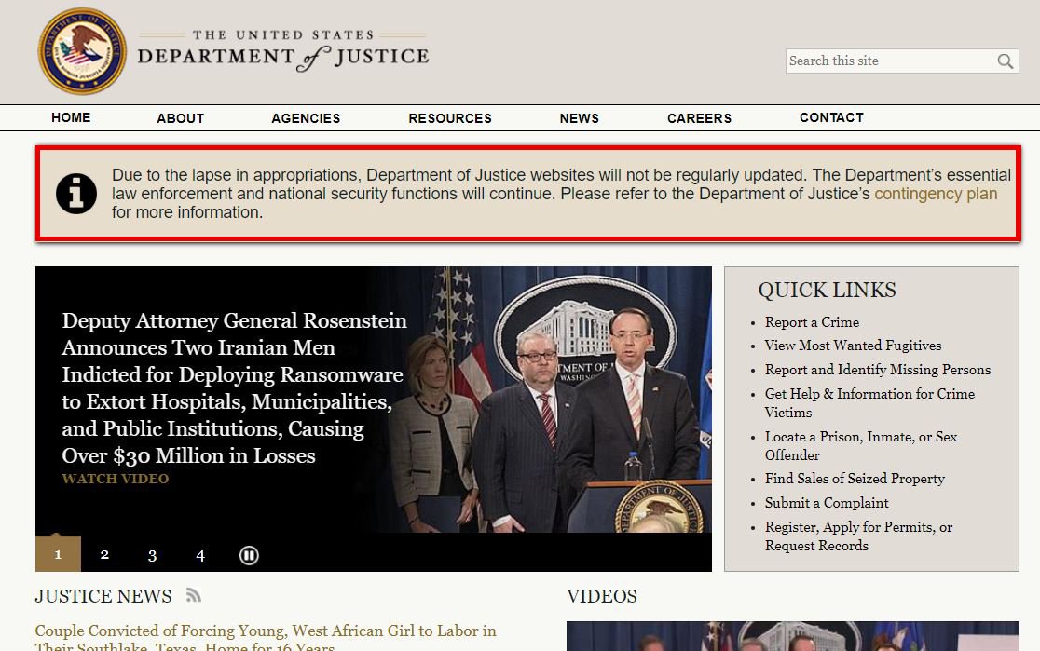Follow the contingency plan link
This screenshot has height=651, width=1040.
click(936, 194)
